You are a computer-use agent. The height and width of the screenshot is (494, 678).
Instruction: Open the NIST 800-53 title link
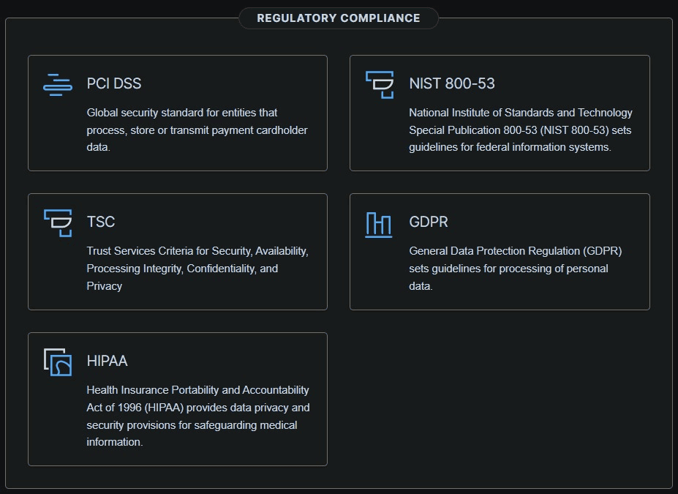click(x=451, y=83)
